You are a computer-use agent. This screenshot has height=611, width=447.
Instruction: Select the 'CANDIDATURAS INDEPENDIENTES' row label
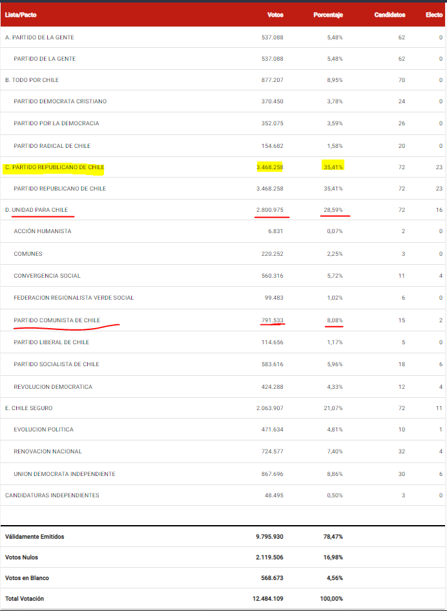click(52, 495)
